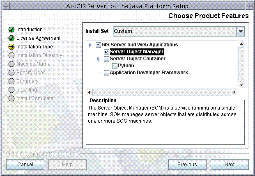Image resolution: width=255 pixels, height=176 pixels.
Task: Click the Server Object Manager description text
Action: [162, 114]
